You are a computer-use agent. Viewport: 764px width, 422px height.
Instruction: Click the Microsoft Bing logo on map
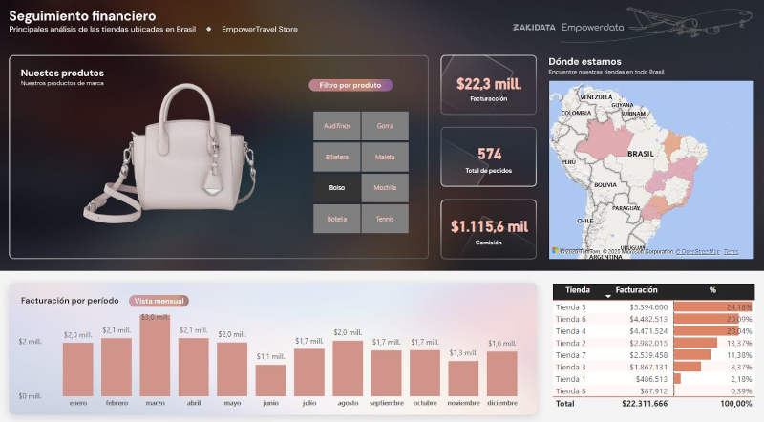click(555, 251)
